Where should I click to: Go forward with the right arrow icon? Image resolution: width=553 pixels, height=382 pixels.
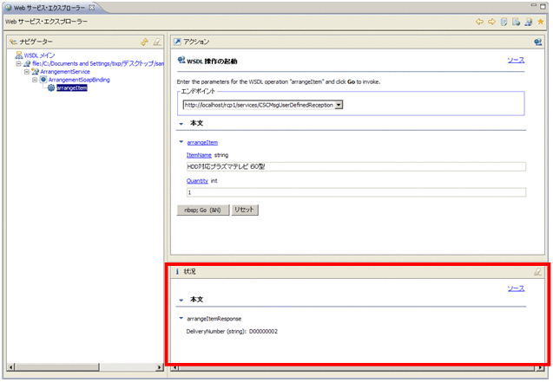491,22
